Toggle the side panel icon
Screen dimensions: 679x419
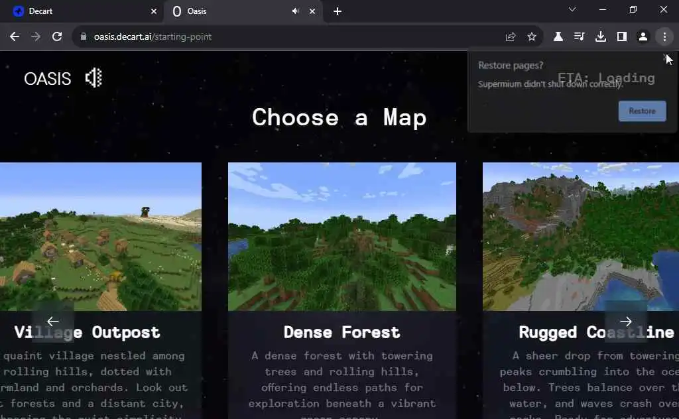(622, 36)
